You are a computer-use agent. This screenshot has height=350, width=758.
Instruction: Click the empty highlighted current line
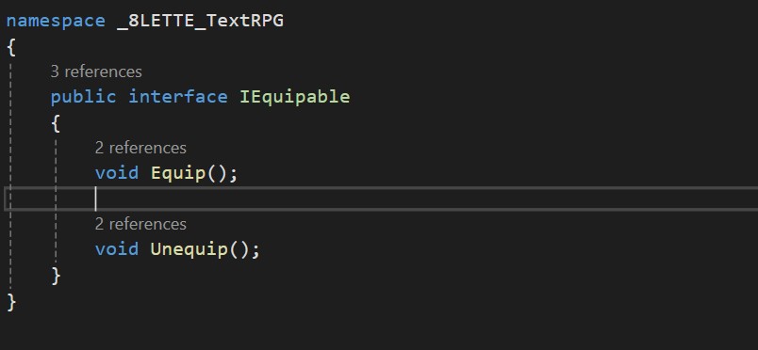(381, 199)
